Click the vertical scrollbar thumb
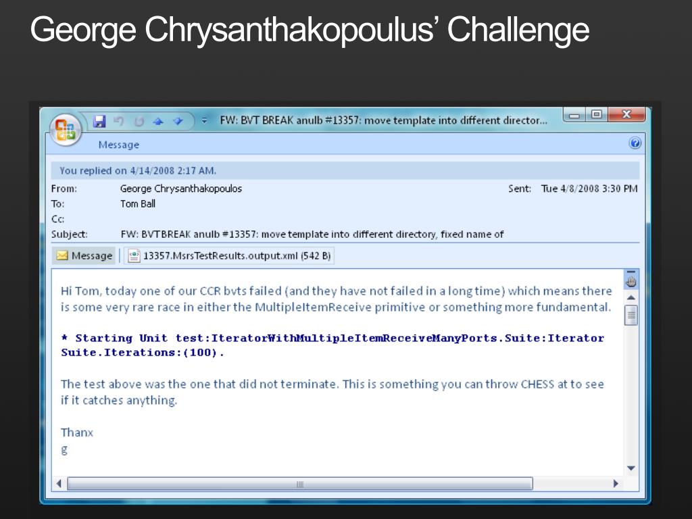 (631, 315)
